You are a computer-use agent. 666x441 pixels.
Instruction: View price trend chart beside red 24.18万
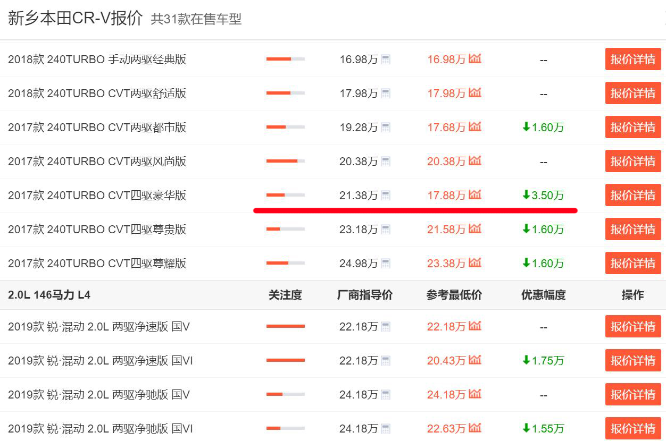475,394
